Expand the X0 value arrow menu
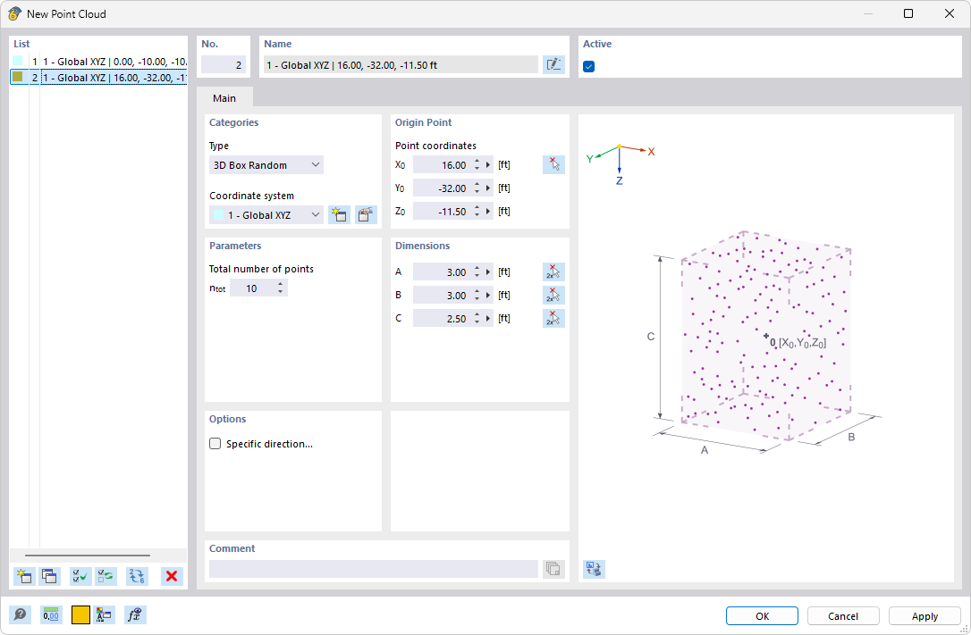Image resolution: width=971 pixels, height=635 pixels. (488, 165)
